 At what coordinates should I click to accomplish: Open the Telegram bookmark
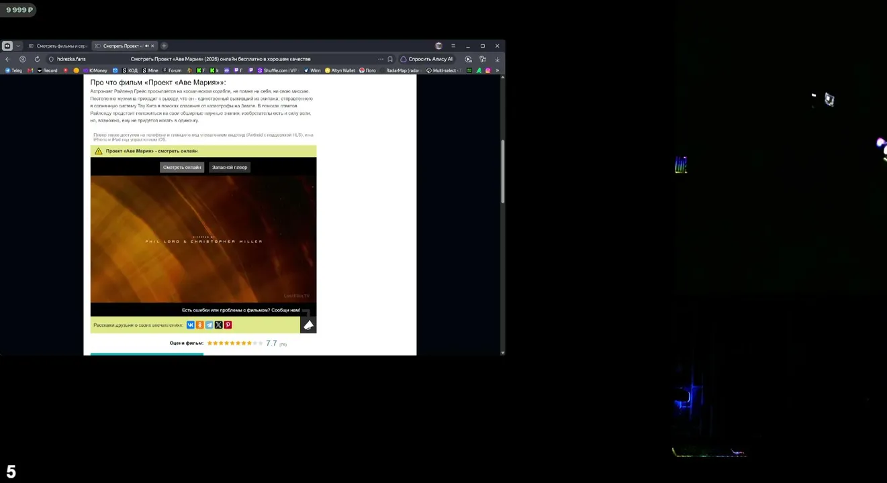click(x=13, y=70)
